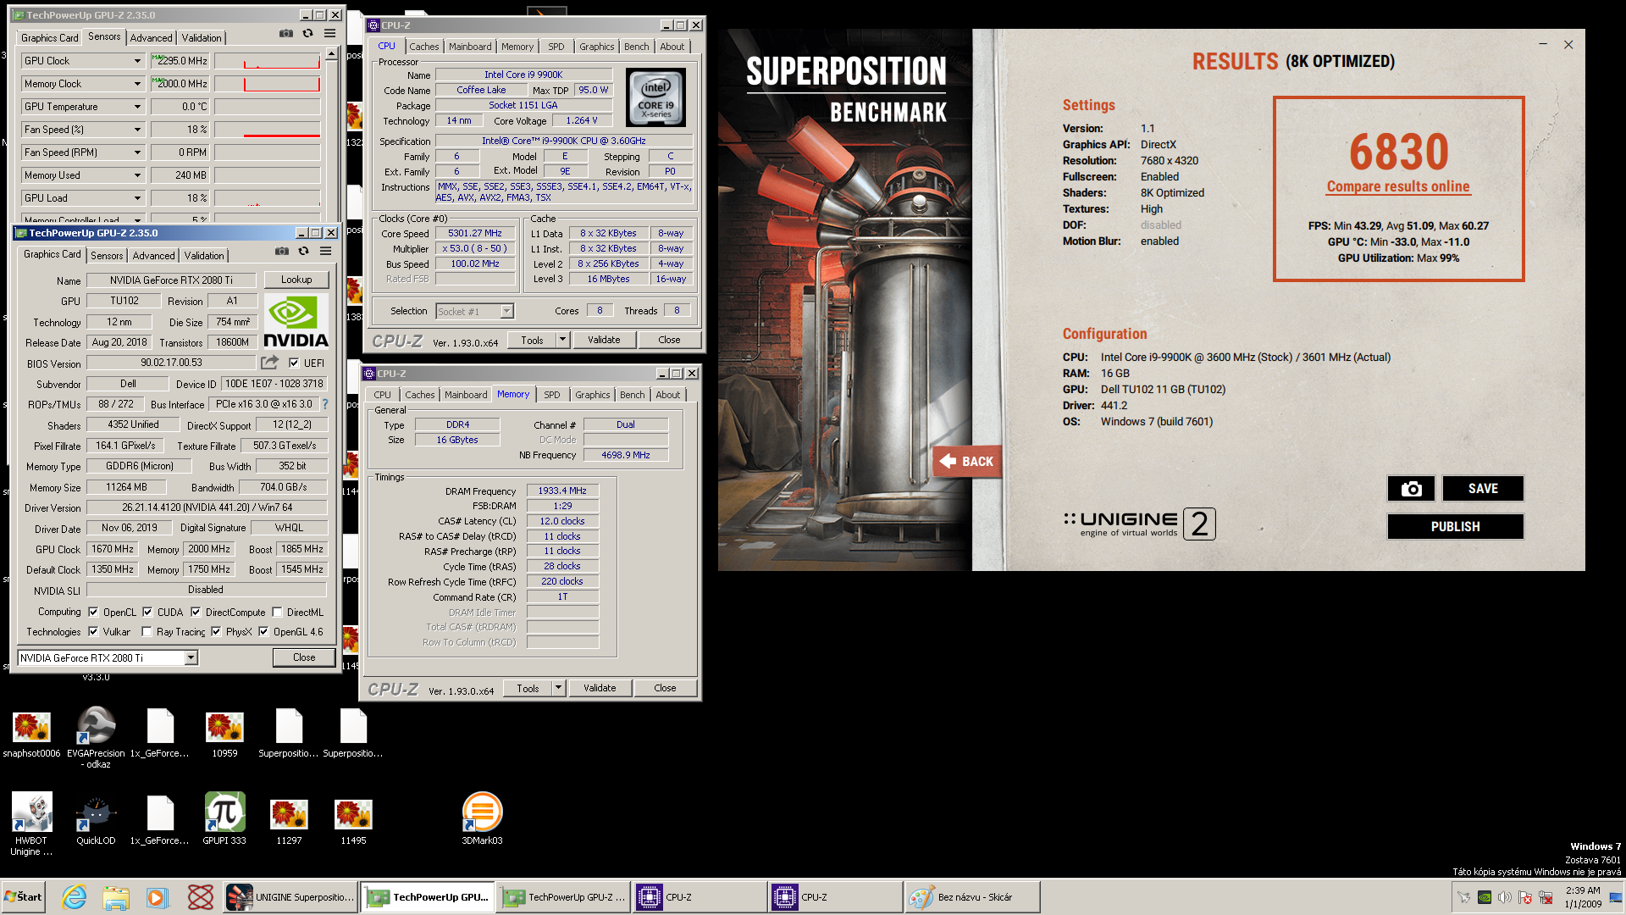Open the NVIDIA GeForce RTX 2080 Ti device dropdown
This screenshot has width=1626, height=915.
coord(191,657)
